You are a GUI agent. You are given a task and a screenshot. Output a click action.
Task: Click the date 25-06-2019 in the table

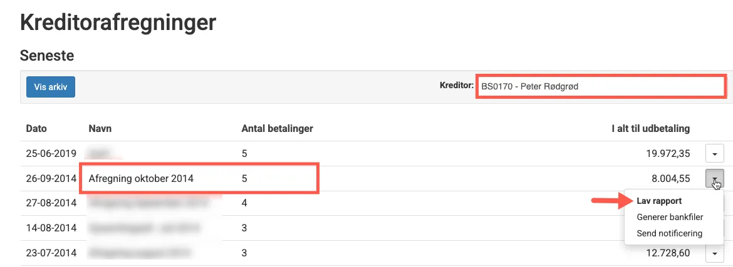click(x=51, y=153)
